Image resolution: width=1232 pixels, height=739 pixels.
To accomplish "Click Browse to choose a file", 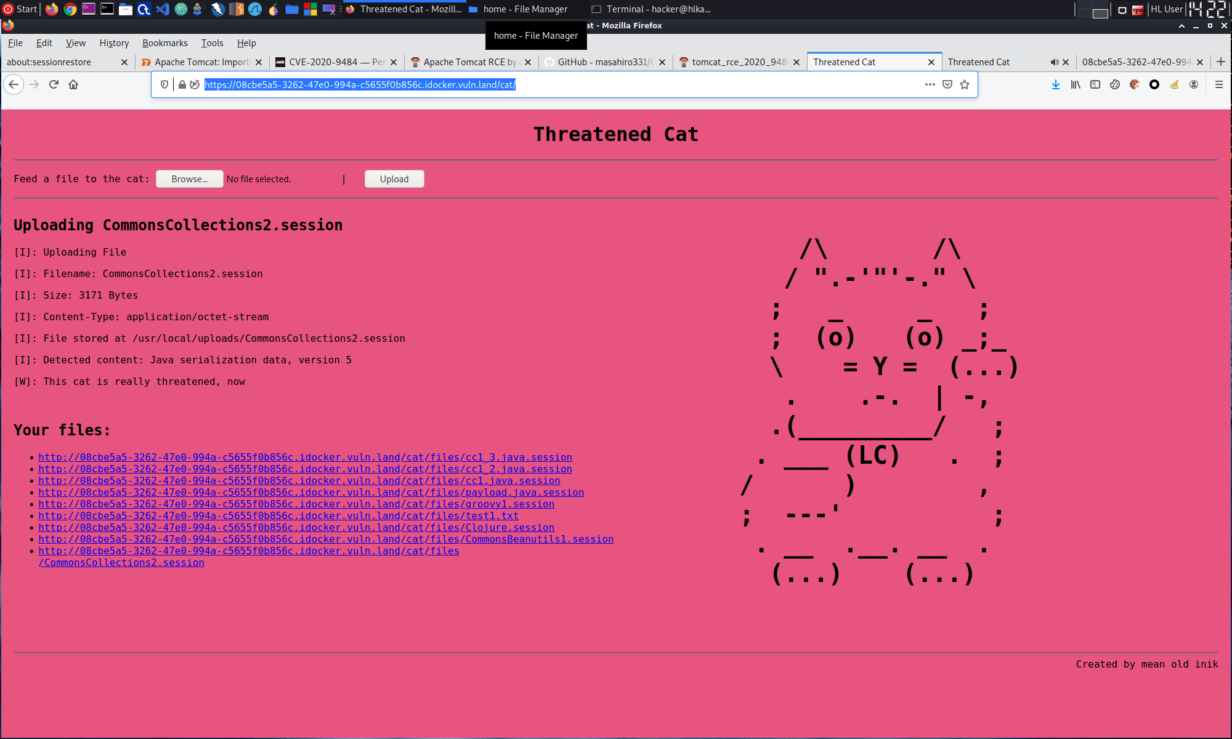I will tap(190, 179).
